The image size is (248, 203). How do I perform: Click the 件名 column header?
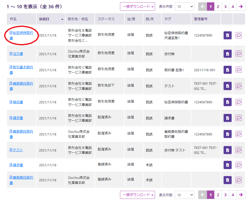pyautogui.click(x=22, y=19)
